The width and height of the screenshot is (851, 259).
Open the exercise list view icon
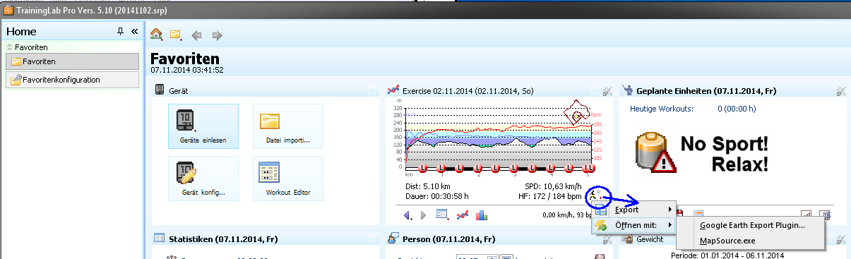443,215
